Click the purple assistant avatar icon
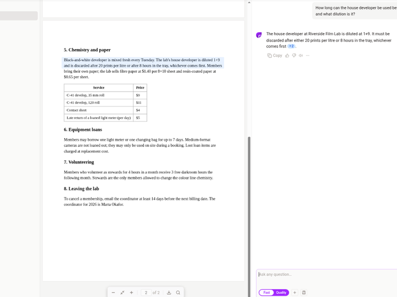Image resolution: width=397 pixels, height=297 pixels. coord(259,35)
